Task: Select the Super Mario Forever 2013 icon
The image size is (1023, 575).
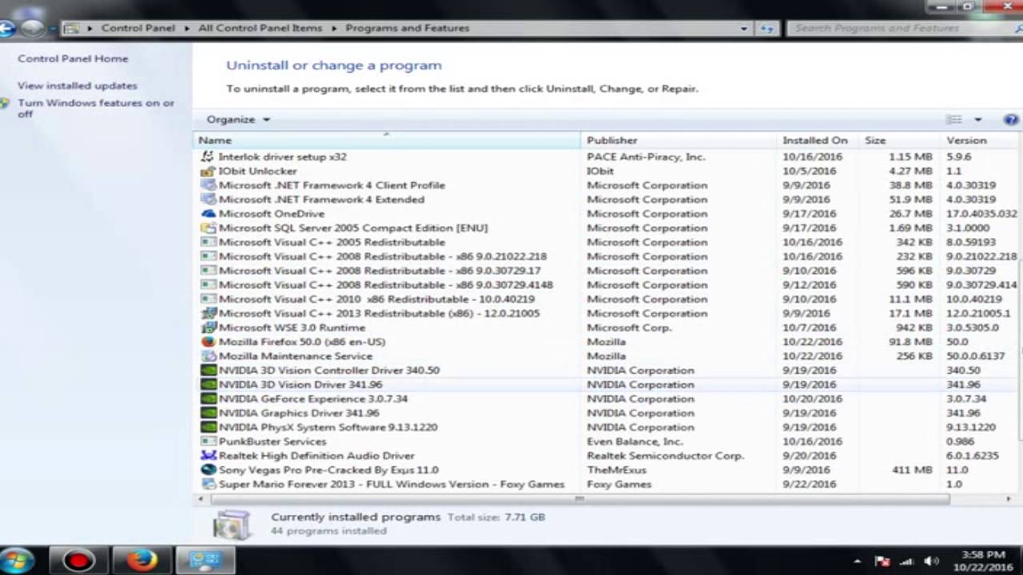Action: (208, 484)
